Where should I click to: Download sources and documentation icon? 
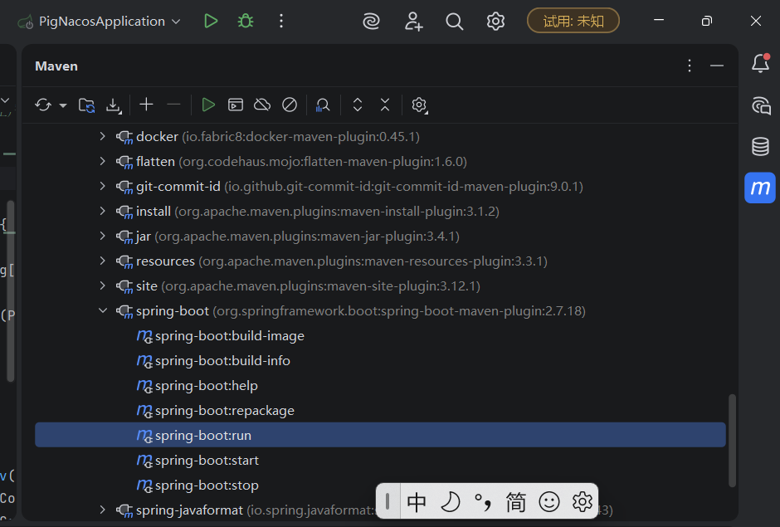[114, 105]
